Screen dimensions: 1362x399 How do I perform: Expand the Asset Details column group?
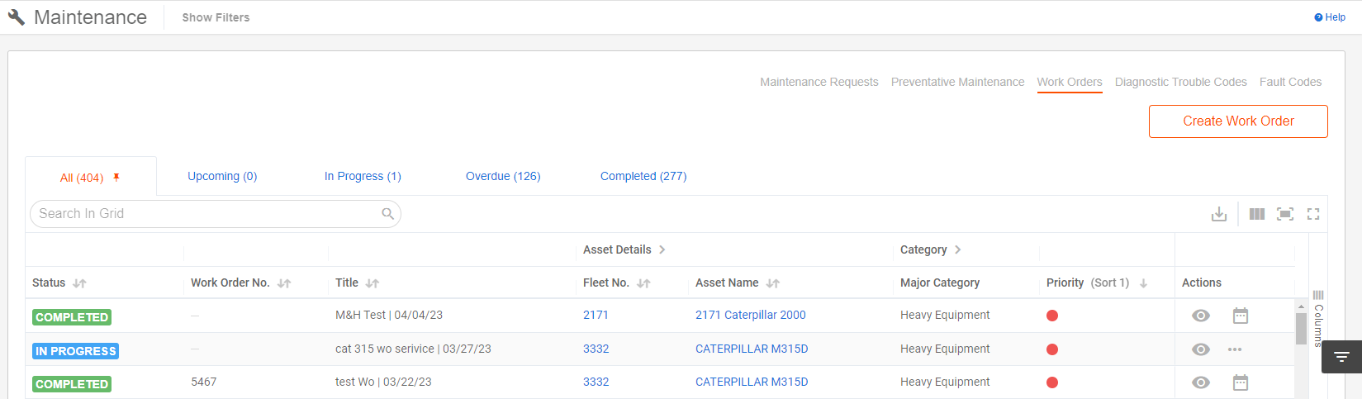point(662,249)
